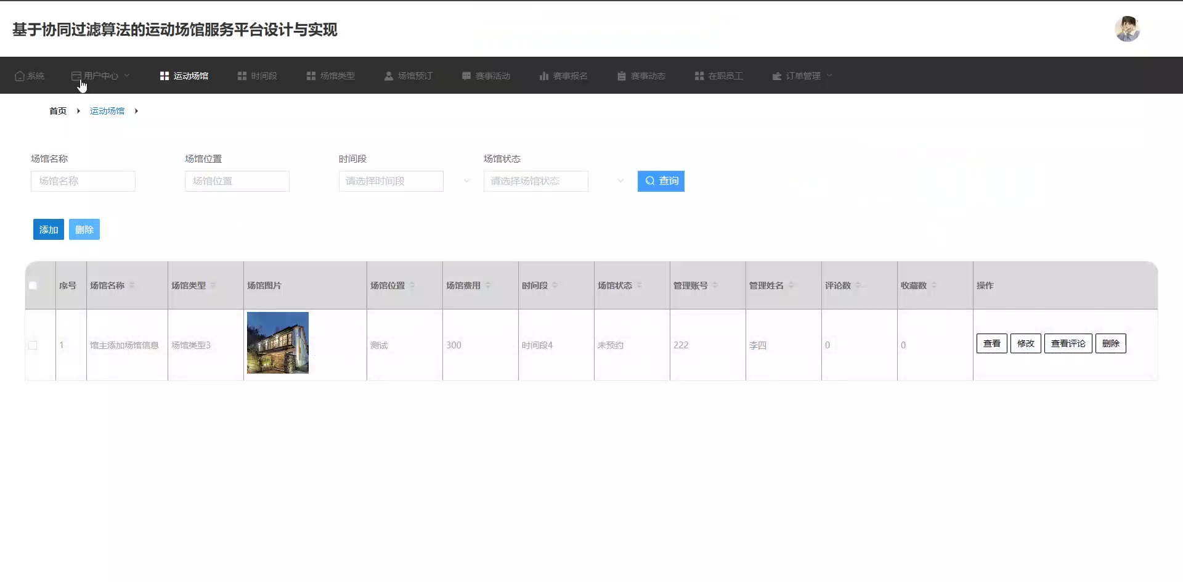
Task: Tick the select-all checkbox in table header
Action: click(33, 285)
